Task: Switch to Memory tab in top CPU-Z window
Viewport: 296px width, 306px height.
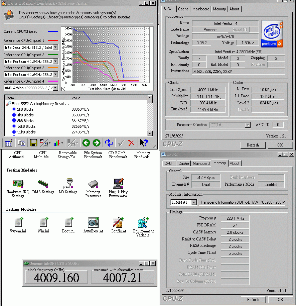Action: [219, 9]
